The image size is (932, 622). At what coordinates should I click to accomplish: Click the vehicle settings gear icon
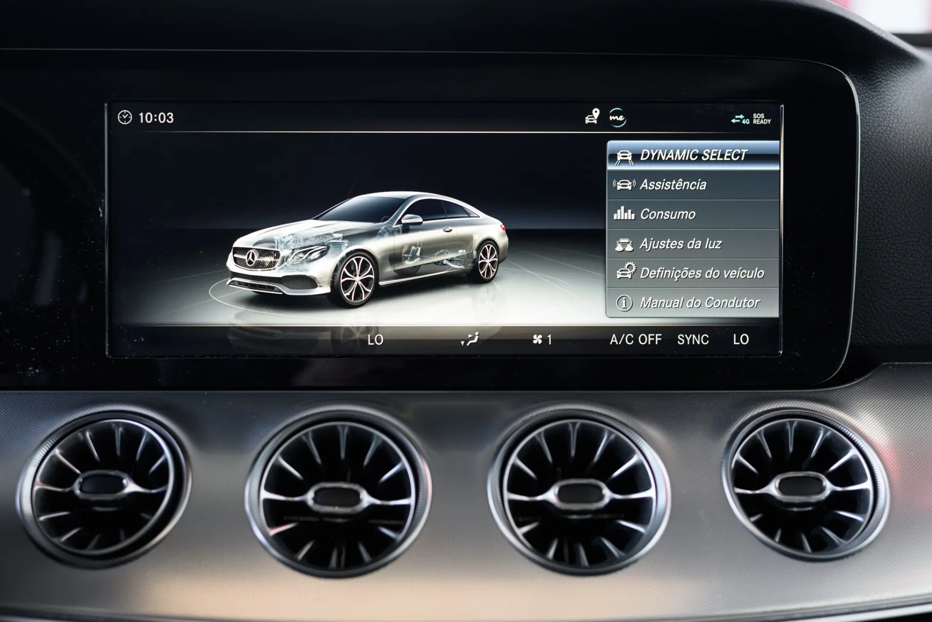tap(626, 271)
